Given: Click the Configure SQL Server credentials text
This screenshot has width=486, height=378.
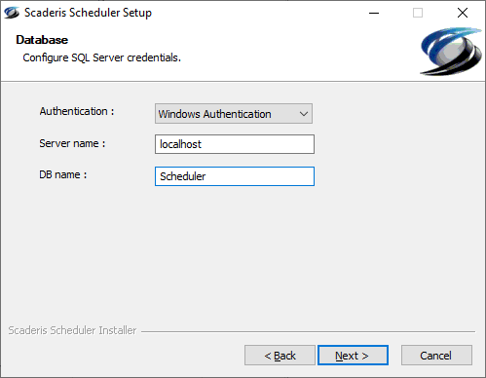Looking at the screenshot, I should 101,57.
